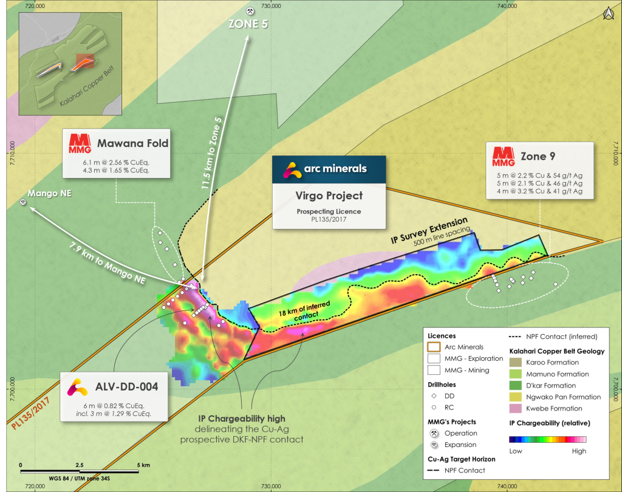
Task: Click the Mawana Fold heading
Action: [133, 143]
